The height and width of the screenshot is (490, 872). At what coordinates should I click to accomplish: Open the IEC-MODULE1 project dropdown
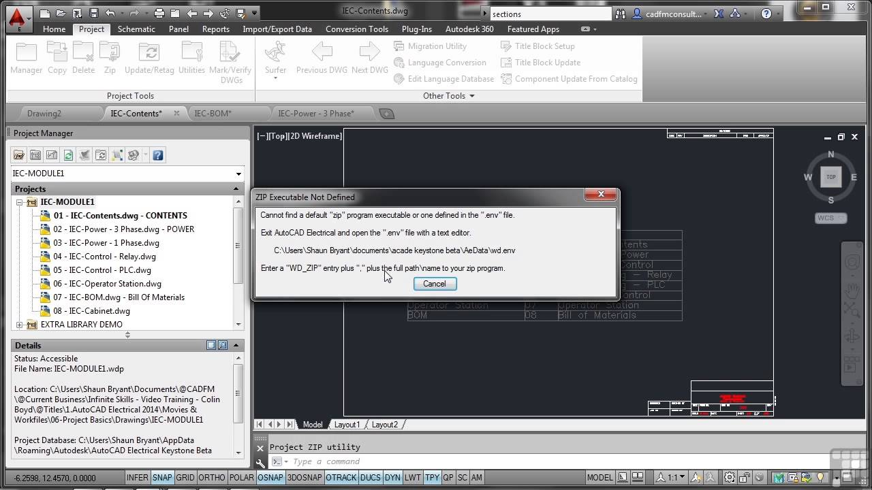tap(238, 174)
